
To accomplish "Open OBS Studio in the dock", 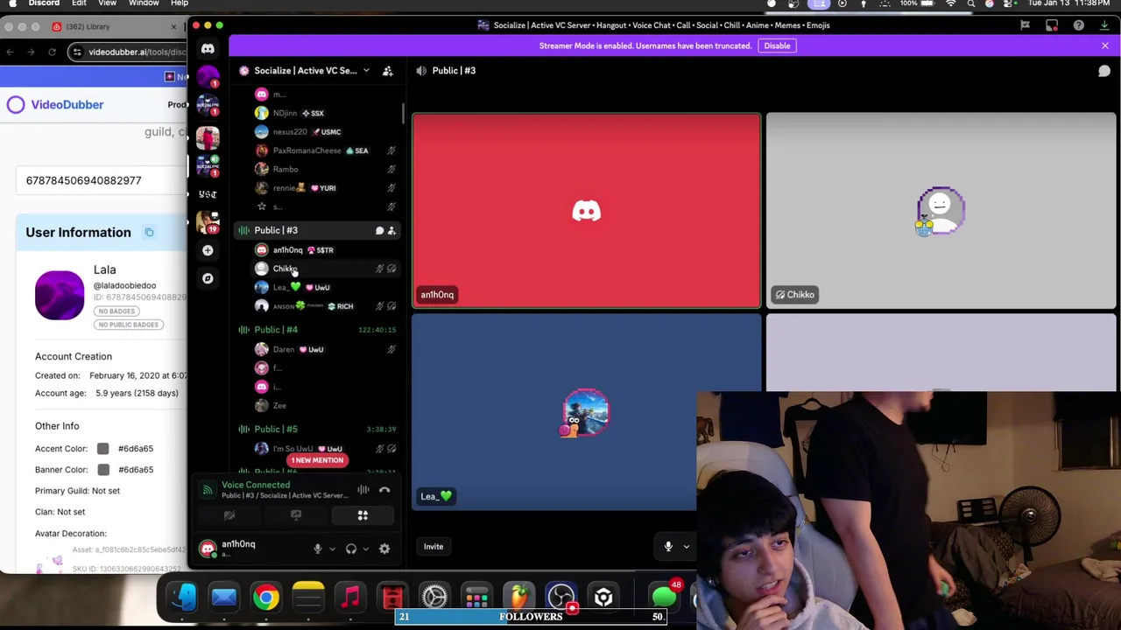I will pyautogui.click(x=560, y=598).
